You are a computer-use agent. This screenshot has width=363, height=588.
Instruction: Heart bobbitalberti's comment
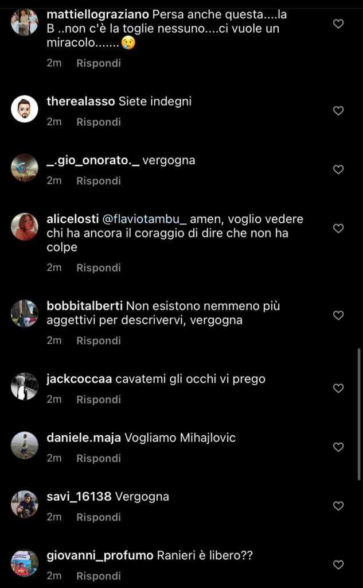pos(338,316)
